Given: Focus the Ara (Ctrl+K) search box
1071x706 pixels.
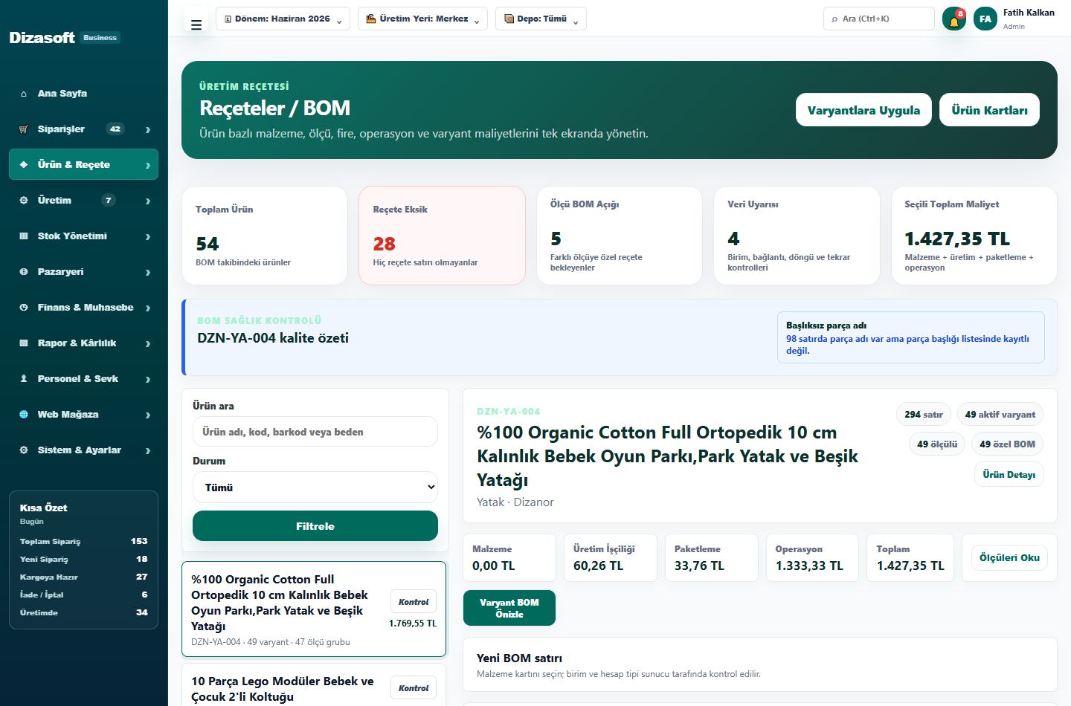Looking at the screenshot, I should pos(879,19).
